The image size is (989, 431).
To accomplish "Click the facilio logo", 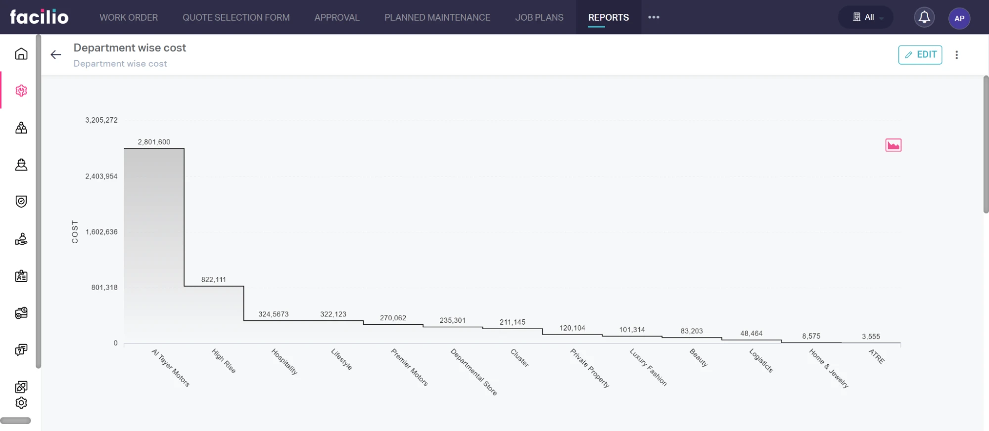I will (39, 17).
